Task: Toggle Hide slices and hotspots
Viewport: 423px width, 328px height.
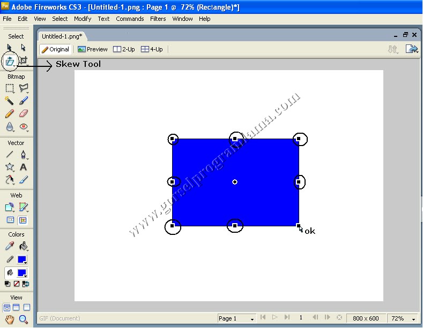Action: tap(10, 220)
